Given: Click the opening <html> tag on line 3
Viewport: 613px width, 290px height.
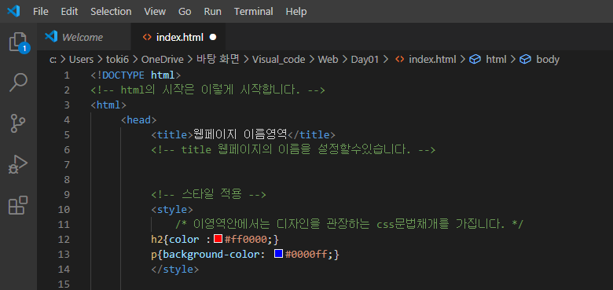Looking at the screenshot, I should 108,105.
